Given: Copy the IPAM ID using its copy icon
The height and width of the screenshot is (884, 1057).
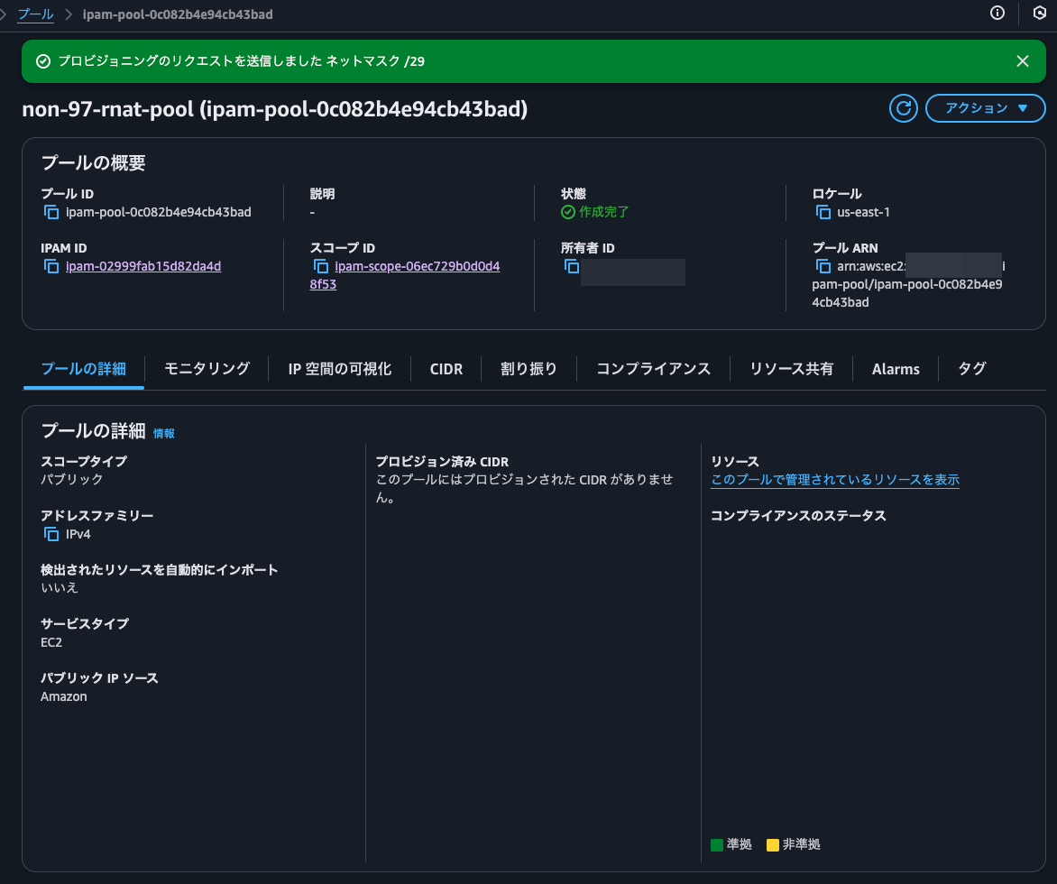Looking at the screenshot, I should (x=51, y=266).
